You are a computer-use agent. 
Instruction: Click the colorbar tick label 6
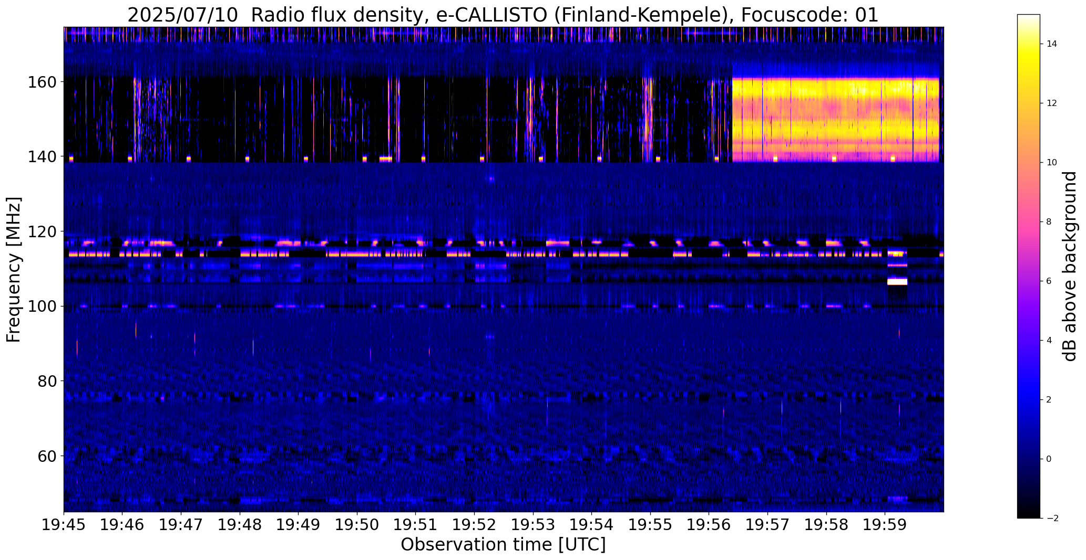pos(1049,281)
